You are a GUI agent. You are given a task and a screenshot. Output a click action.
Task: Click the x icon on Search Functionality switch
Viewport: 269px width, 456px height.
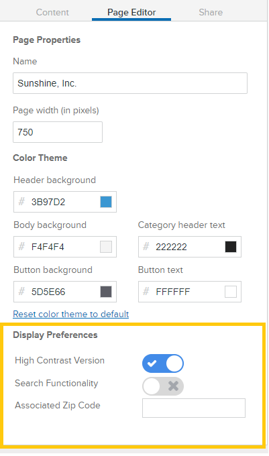click(x=173, y=386)
